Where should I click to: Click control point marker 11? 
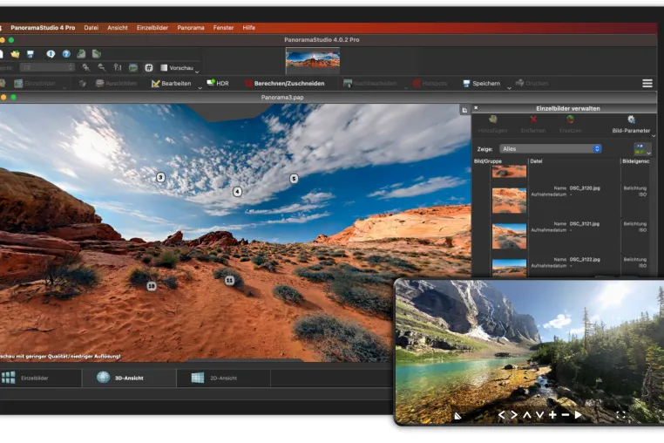pos(229,280)
